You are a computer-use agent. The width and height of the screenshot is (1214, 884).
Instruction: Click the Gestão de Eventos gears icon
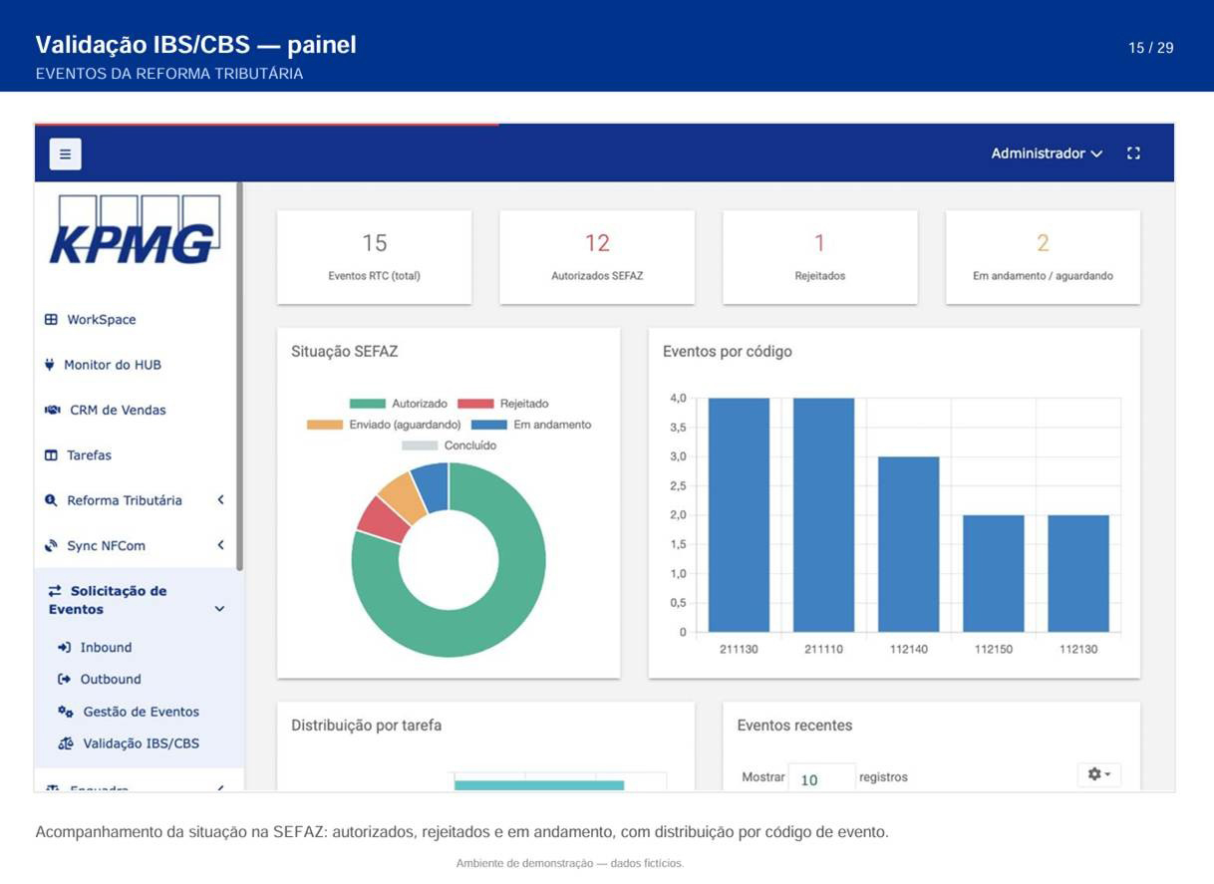point(65,712)
